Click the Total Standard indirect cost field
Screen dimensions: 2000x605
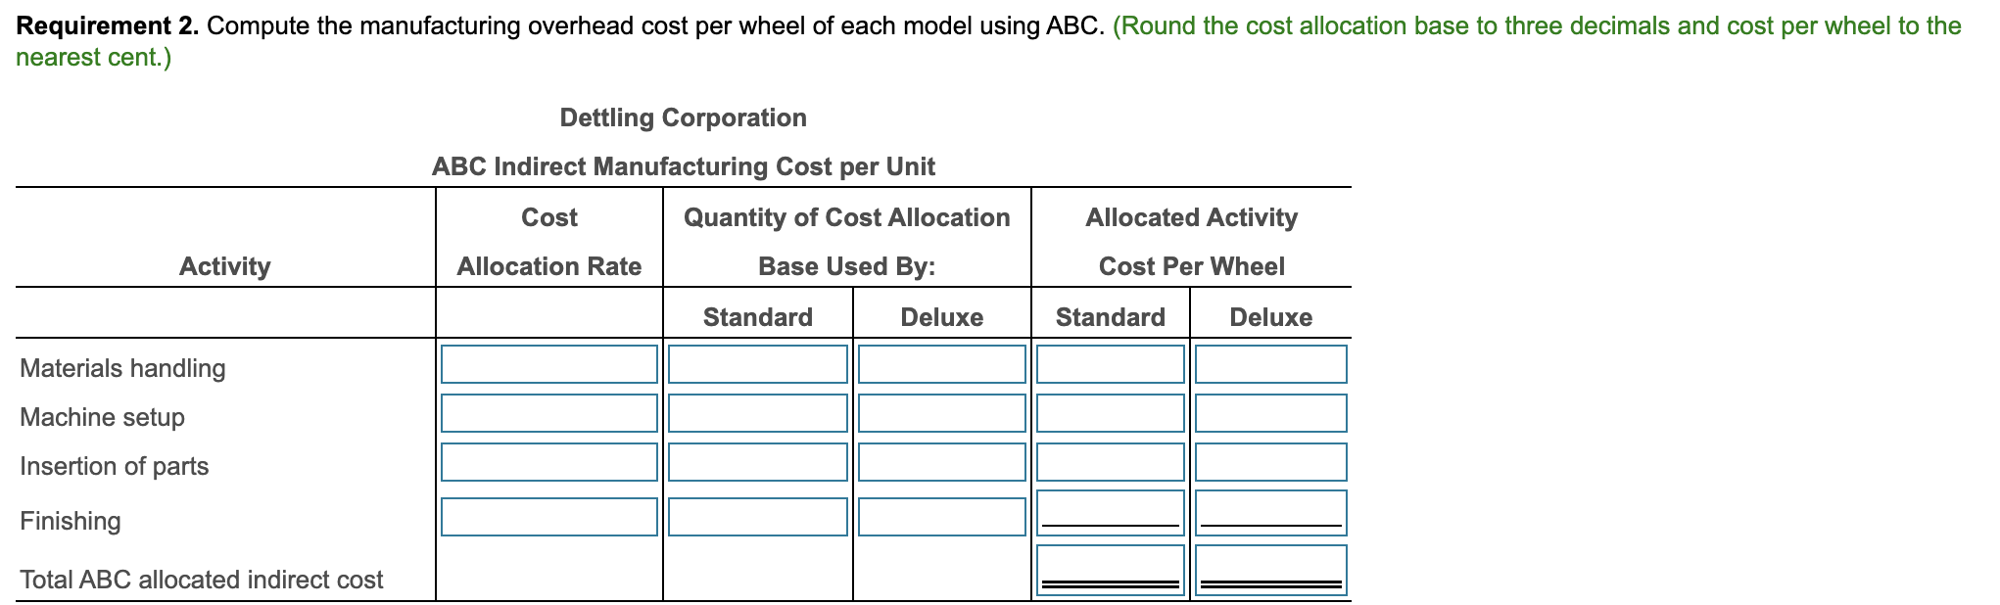click(1110, 571)
